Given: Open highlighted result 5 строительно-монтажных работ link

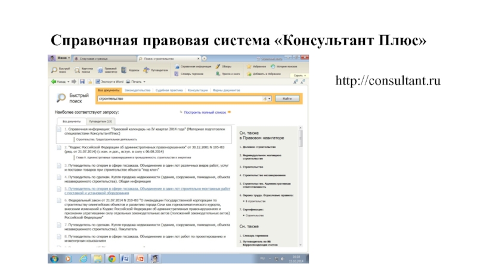Looking at the screenshot, I should tap(147, 191).
